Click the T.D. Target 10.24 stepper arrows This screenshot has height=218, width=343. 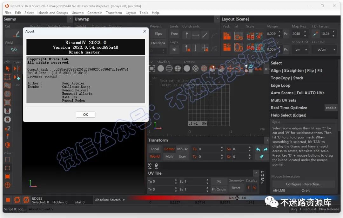click(333, 34)
